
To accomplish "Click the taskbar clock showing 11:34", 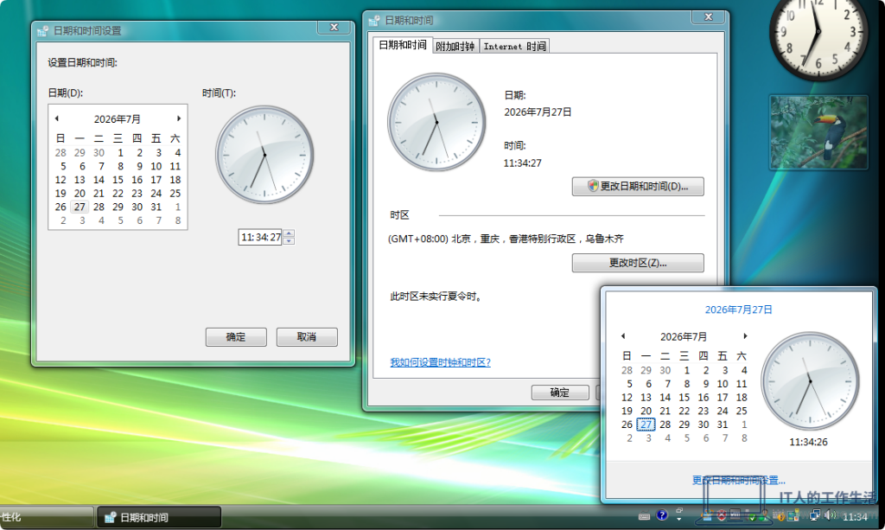I will point(855,516).
